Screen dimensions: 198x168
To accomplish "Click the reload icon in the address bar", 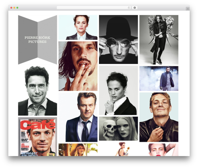I will coord(129,8).
